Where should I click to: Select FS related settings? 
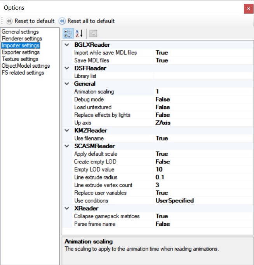[23, 73]
